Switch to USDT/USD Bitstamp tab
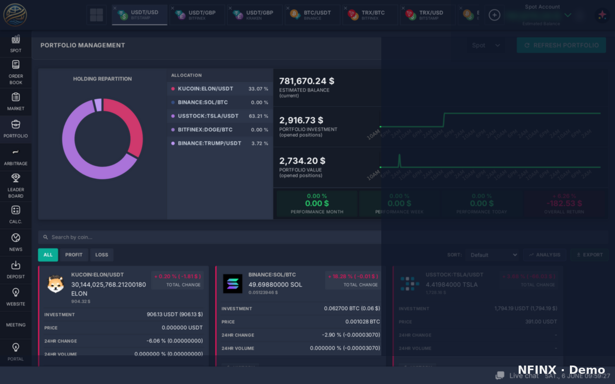 point(139,15)
